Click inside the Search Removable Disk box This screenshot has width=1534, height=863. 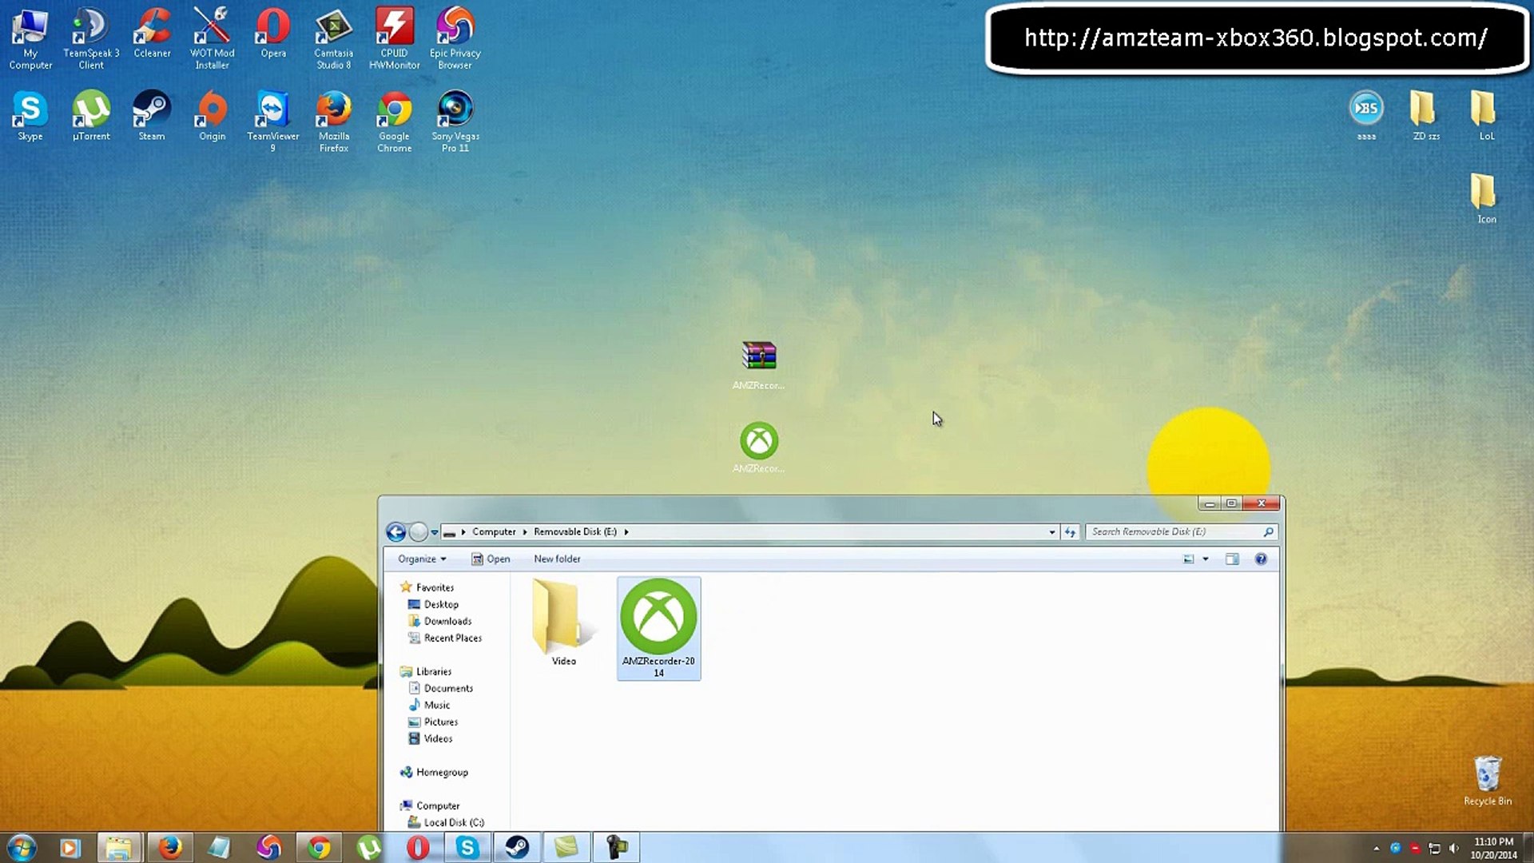pyautogui.click(x=1166, y=531)
